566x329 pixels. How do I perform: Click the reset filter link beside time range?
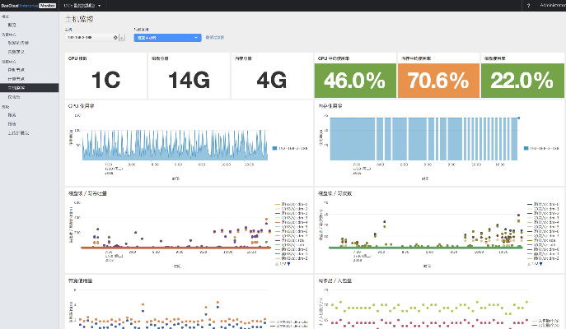pyautogui.click(x=214, y=37)
